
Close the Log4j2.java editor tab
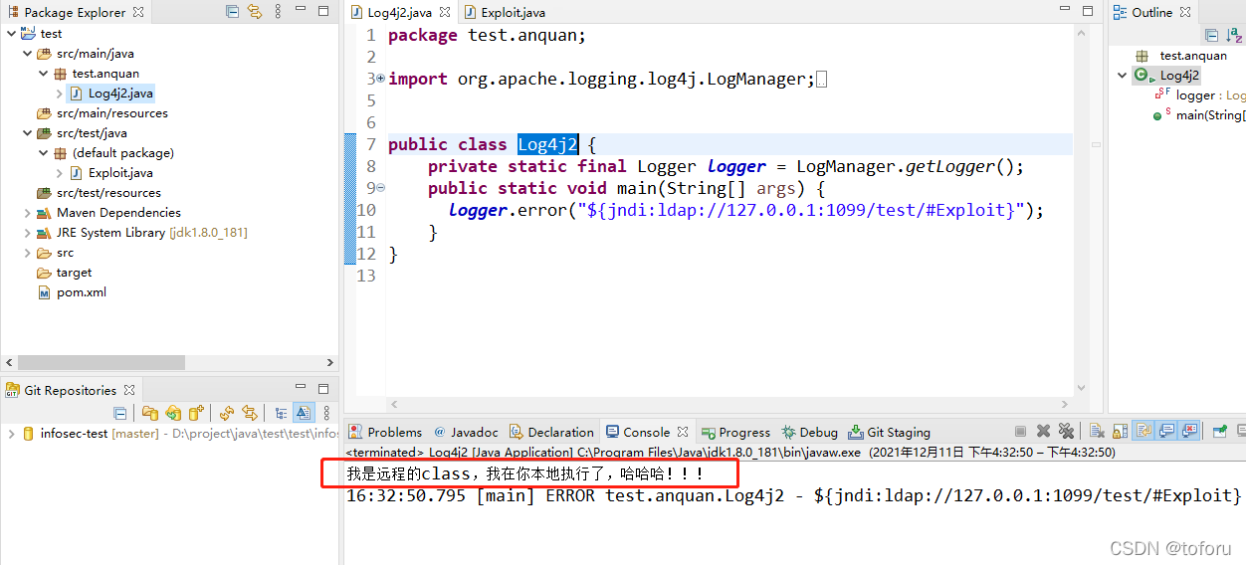tap(445, 13)
